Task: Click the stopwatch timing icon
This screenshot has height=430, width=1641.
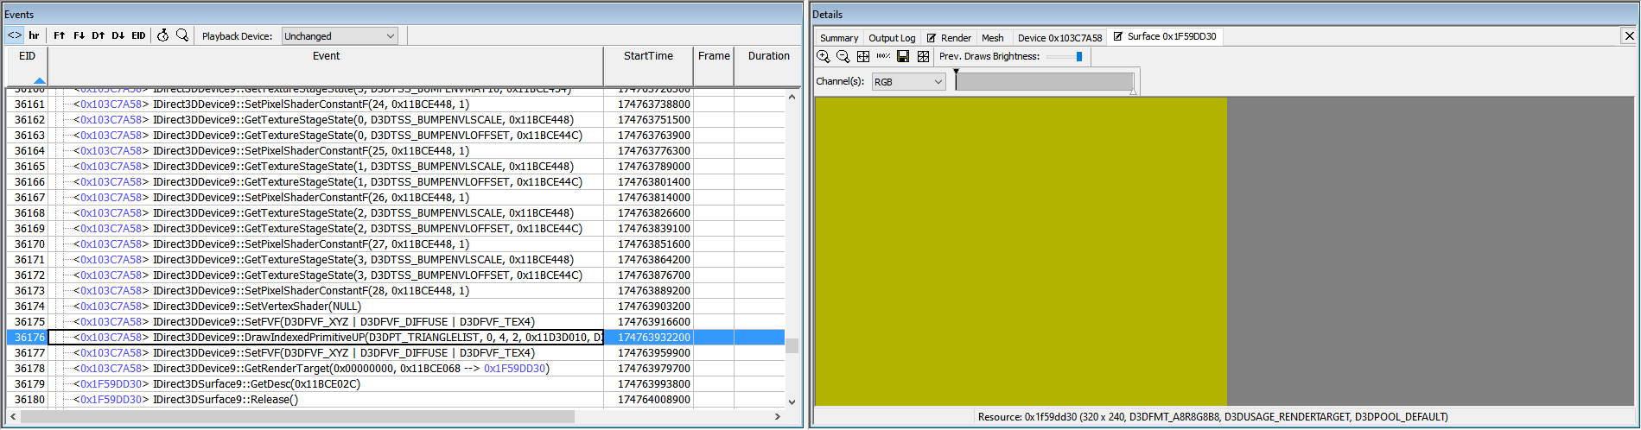Action: tap(162, 35)
